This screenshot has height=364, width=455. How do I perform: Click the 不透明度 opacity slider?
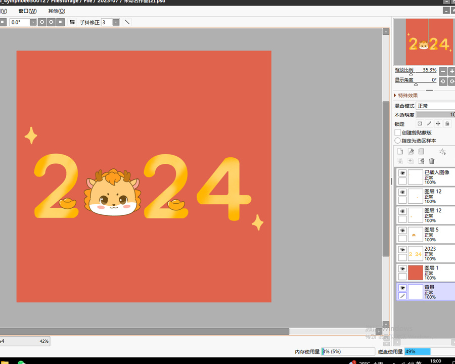pyautogui.click(x=435, y=115)
